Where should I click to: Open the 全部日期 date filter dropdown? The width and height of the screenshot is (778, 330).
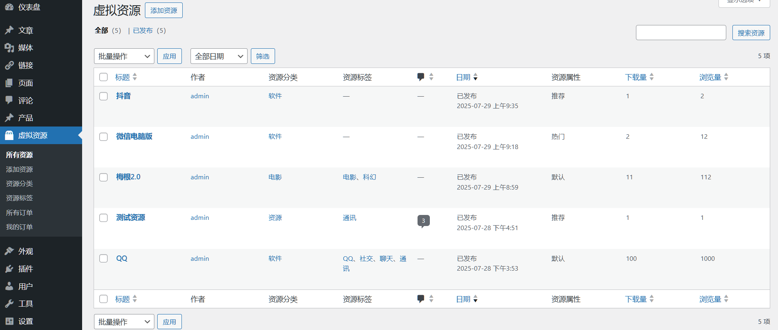[x=219, y=56]
